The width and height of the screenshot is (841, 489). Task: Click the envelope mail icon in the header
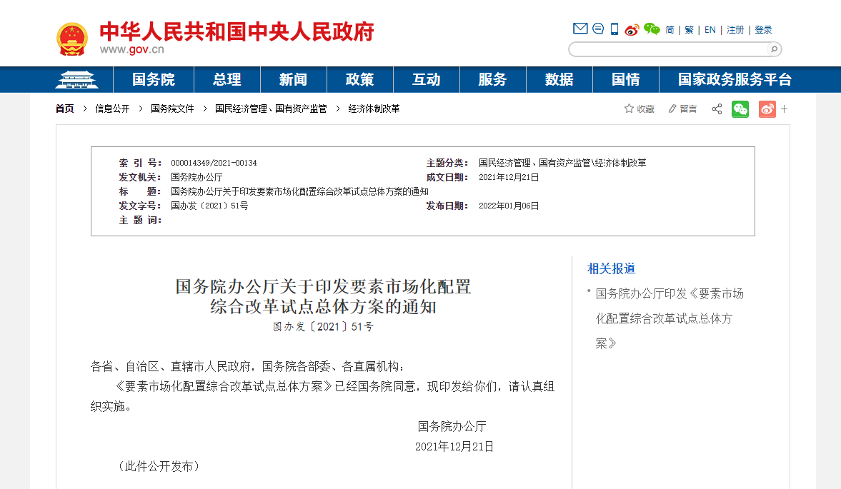(x=580, y=29)
